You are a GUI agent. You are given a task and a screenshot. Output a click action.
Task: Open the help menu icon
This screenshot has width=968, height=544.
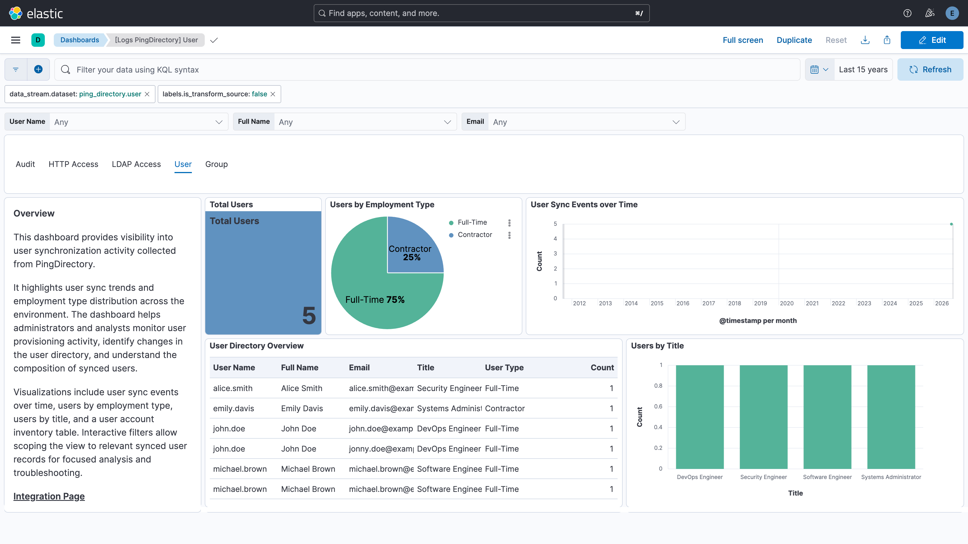pos(907,13)
